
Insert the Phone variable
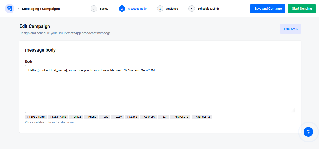pos(91,117)
